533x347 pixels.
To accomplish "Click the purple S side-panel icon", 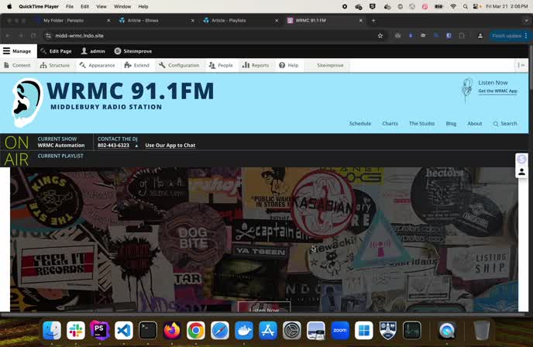I will [x=521, y=159].
